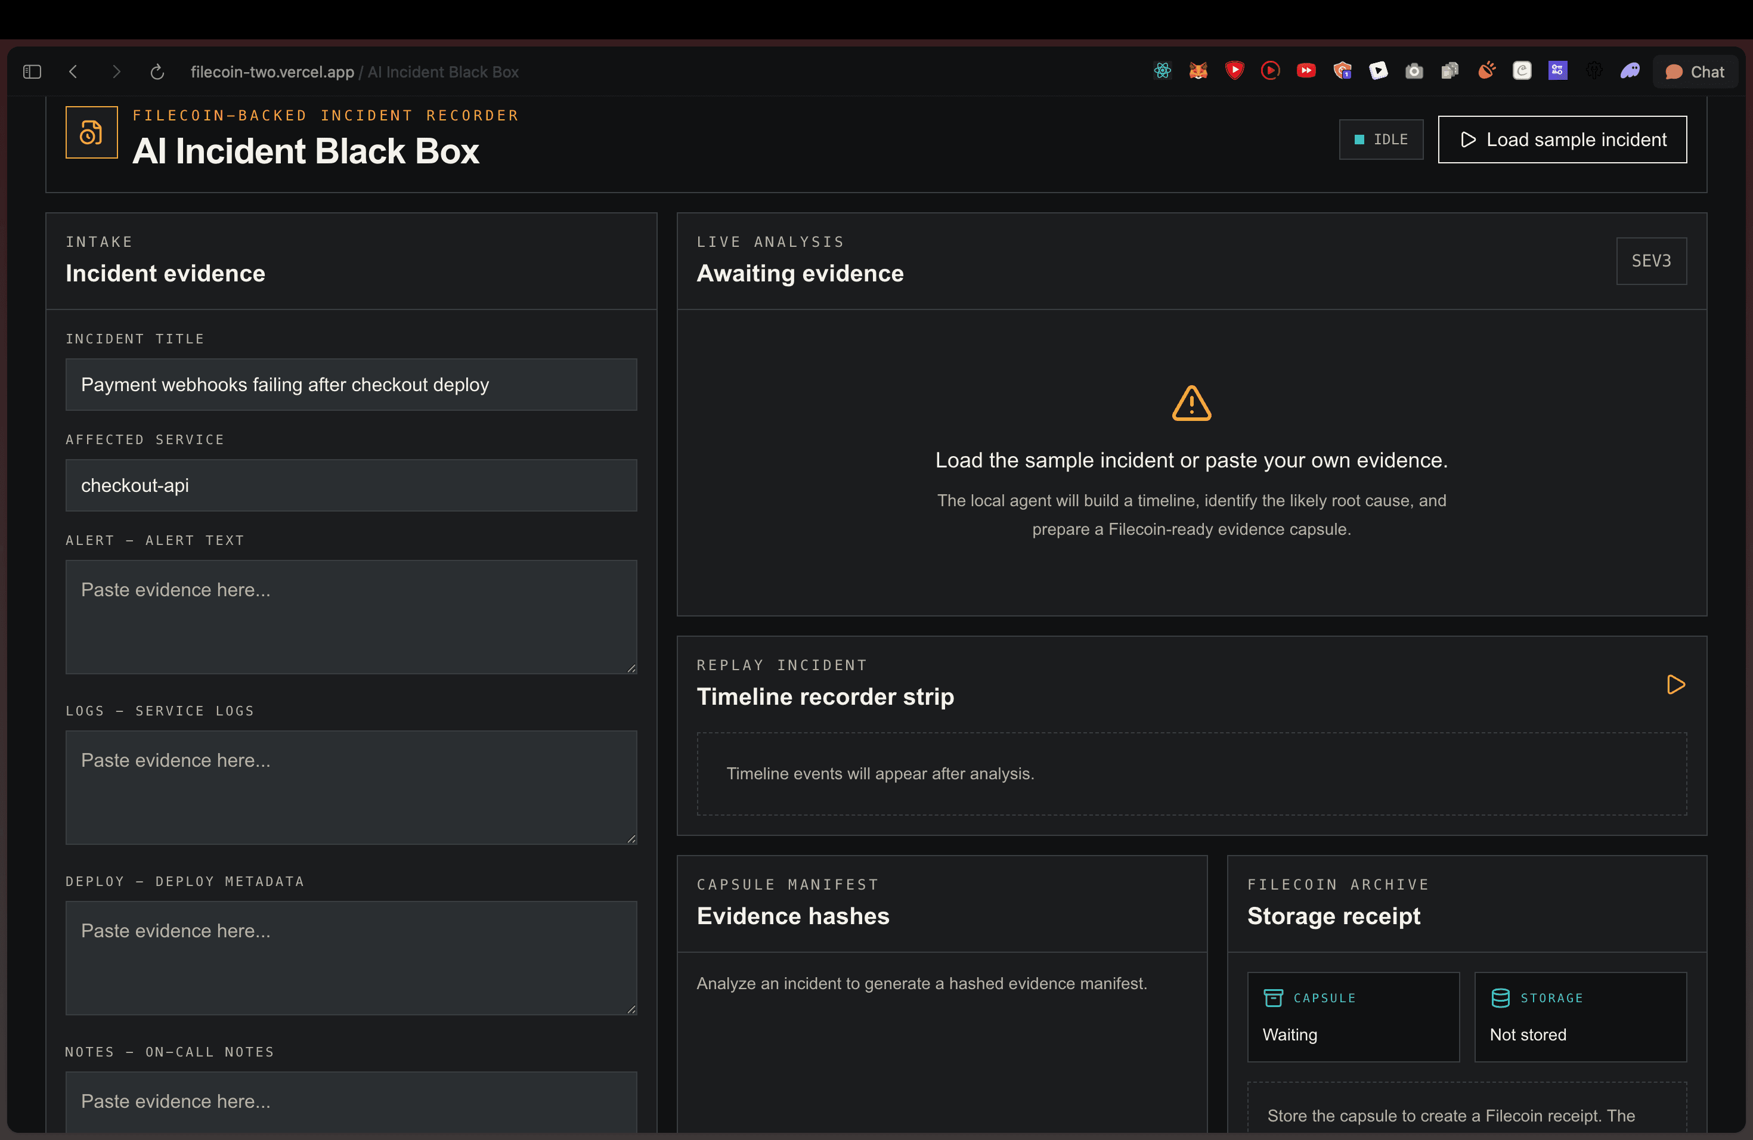Click the 'Timeline recorder strip' heading
The height and width of the screenshot is (1140, 1753).
click(825, 696)
